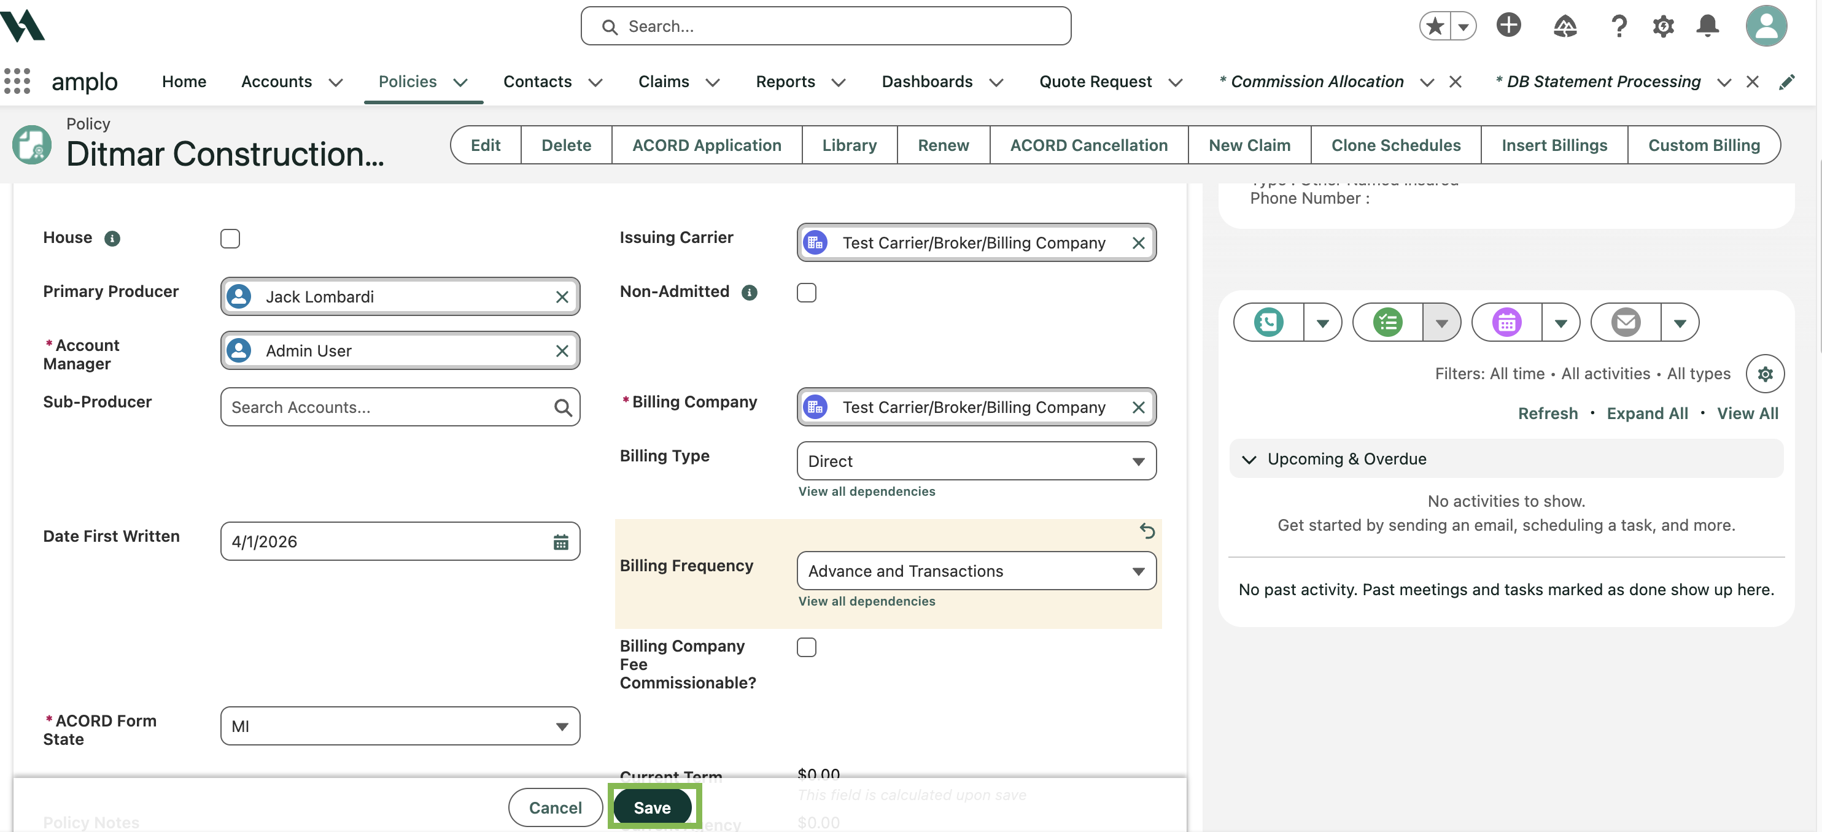The height and width of the screenshot is (832, 1822).
Task: Click Expand All in the activity panel
Action: click(1646, 414)
